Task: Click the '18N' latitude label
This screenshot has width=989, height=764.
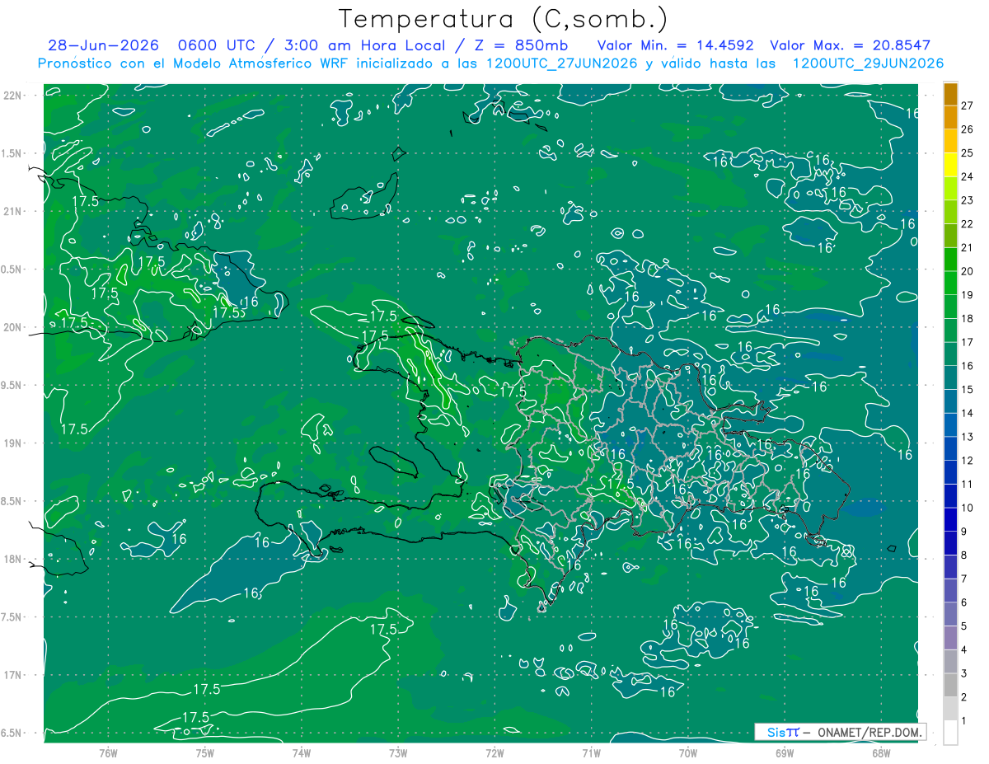Action: click(14, 560)
